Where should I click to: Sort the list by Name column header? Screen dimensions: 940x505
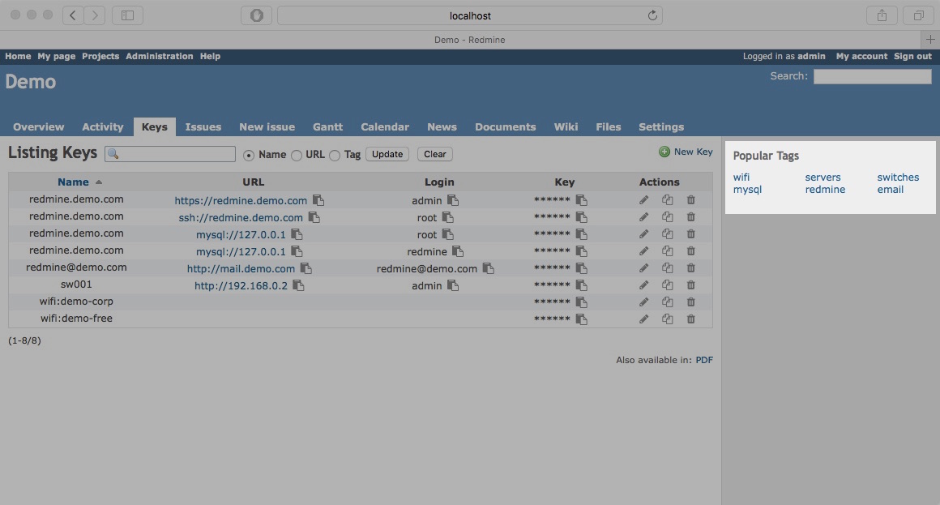pos(73,182)
